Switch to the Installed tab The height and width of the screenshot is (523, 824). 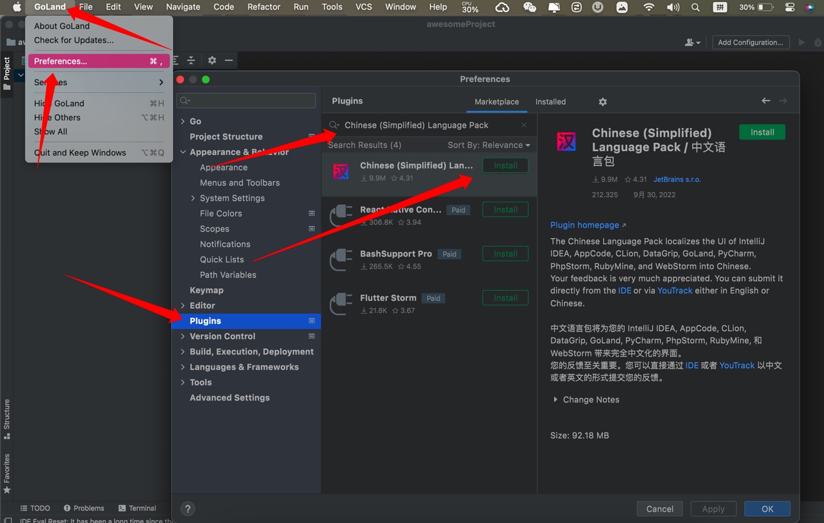pyautogui.click(x=550, y=102)
